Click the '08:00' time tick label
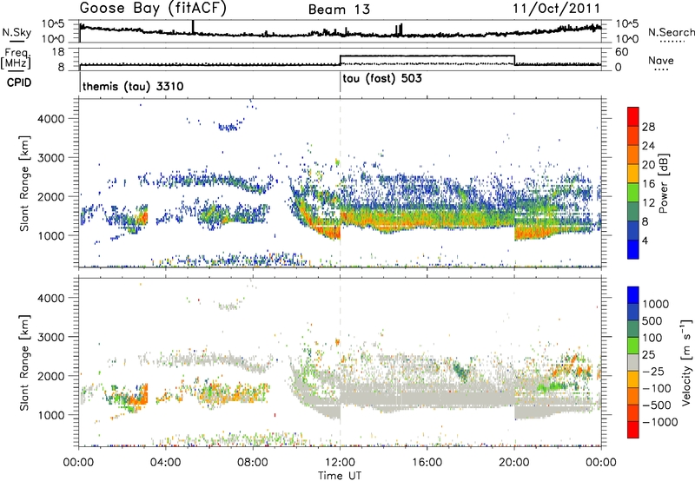Screen dimensions: 695x481 253,462
